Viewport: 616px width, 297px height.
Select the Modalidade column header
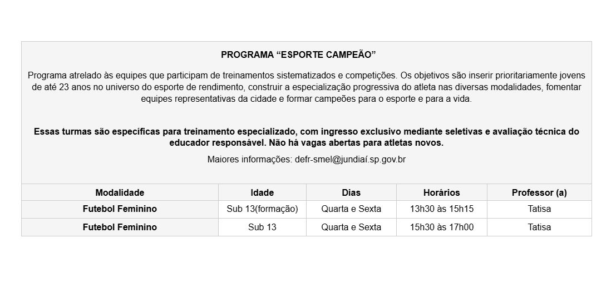coord(120,192)
